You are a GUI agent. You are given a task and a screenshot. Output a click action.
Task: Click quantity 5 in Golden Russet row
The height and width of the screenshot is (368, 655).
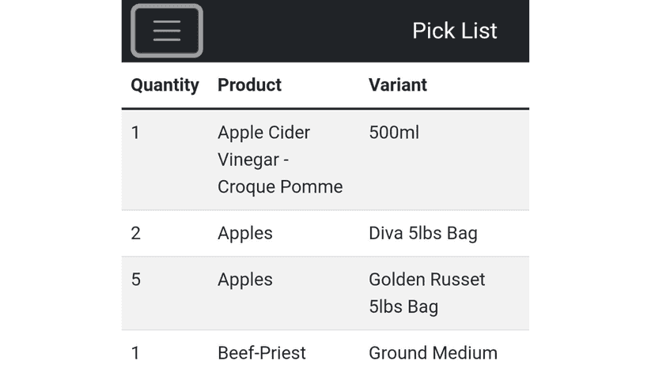coord(136,280)
